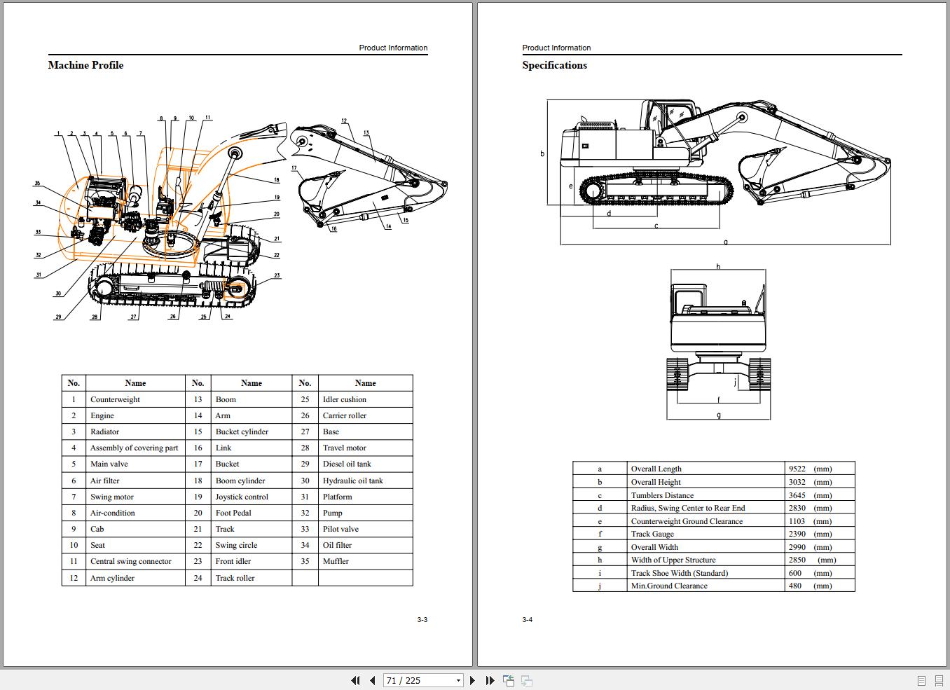Click the 'Track roller' cell
Image resolution: width=950 pixels, height=690 pixels.
pos(251,578)
